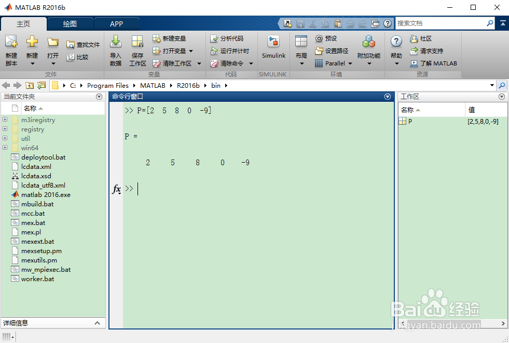Click the 打开 folder icon

[x=52, y=42]
